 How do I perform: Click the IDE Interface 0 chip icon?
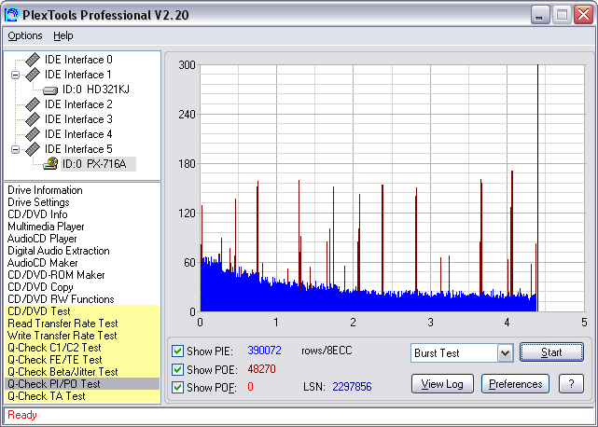coord(33,60)
